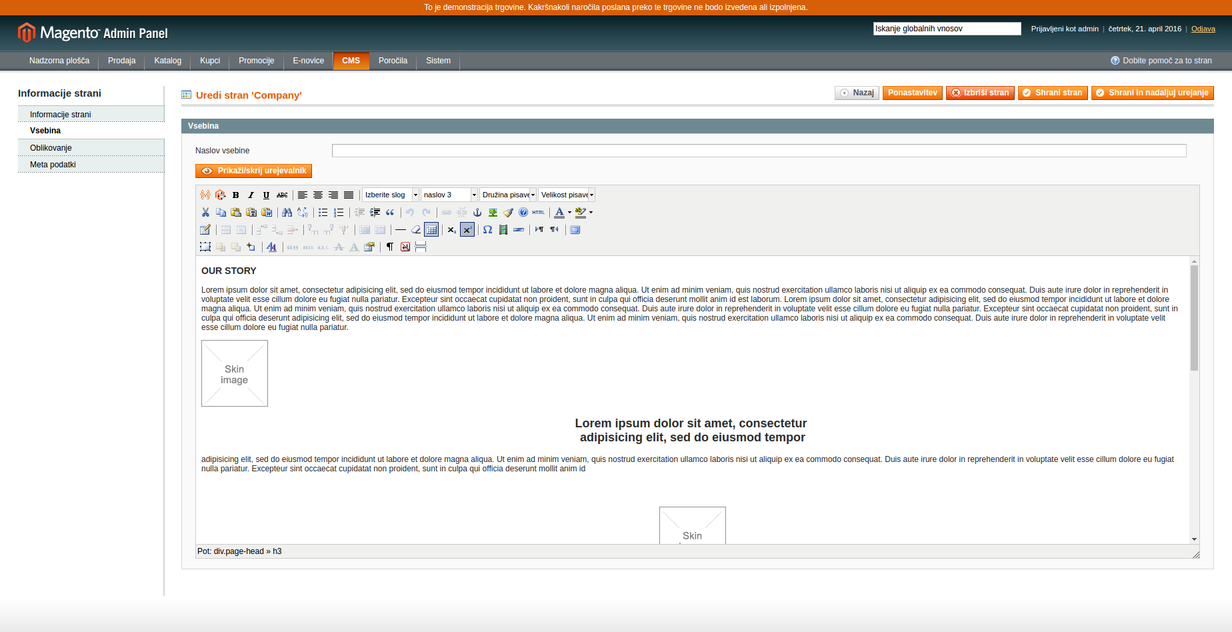
Task: Expand highlight color picker arrow
Action: tap(591, 212)
